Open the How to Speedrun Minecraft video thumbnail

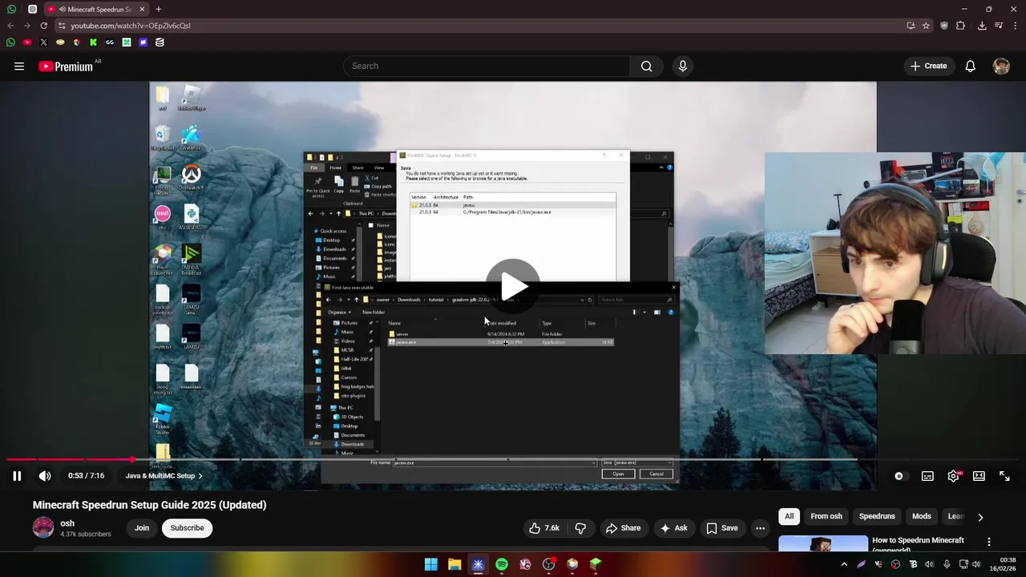pos(823,543)
